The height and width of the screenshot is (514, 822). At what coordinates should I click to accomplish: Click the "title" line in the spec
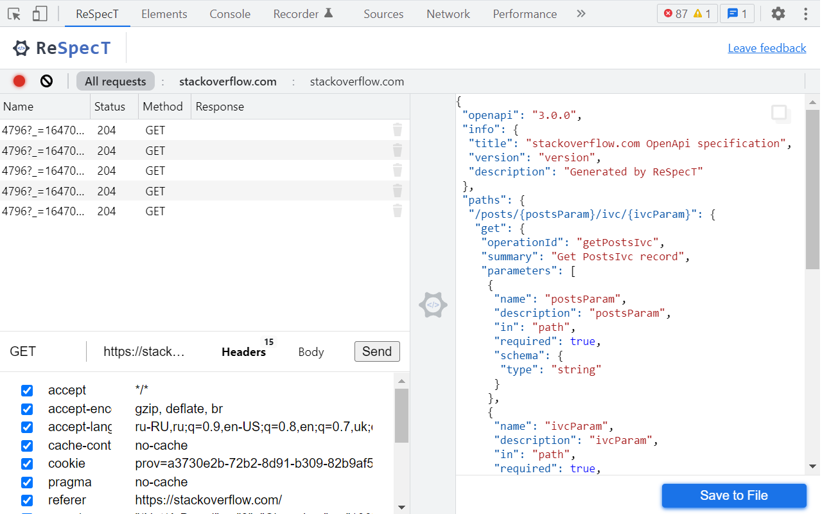tap(629, 144)
